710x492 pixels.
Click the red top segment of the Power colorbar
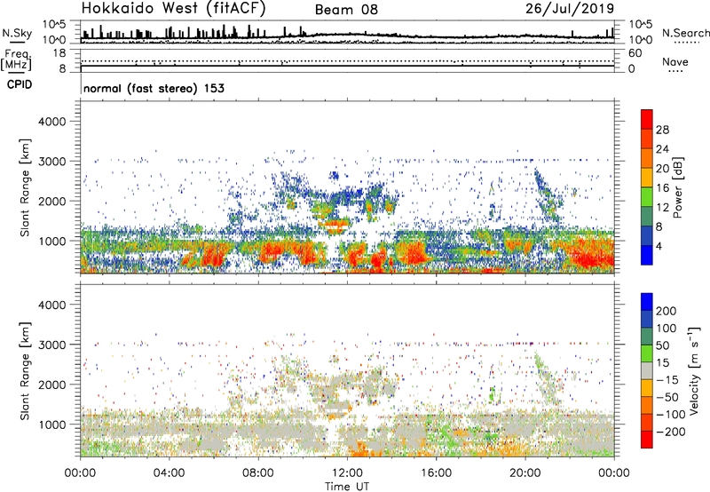pos(647,119)
